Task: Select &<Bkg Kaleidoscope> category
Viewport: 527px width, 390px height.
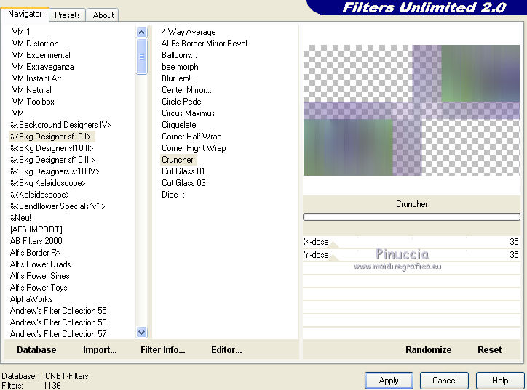Action: [x=48, y=183]
